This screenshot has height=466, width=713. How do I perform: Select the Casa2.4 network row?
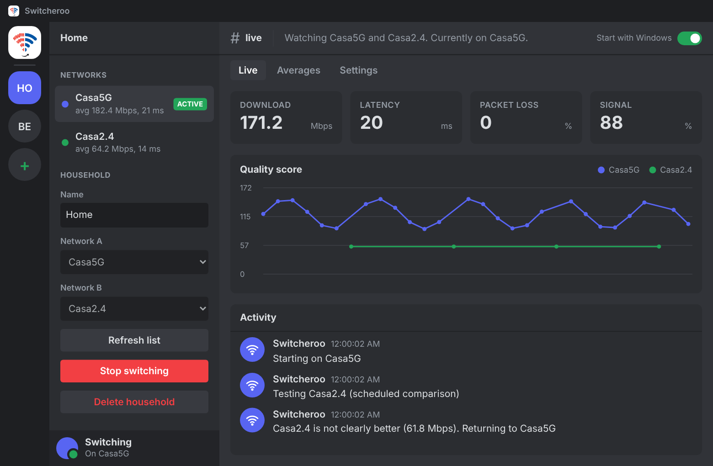tap(134, 143)
